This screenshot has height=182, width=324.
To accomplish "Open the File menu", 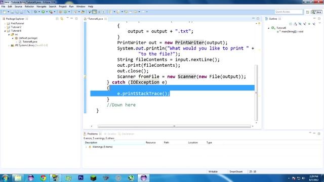I will tap(3, 7).
